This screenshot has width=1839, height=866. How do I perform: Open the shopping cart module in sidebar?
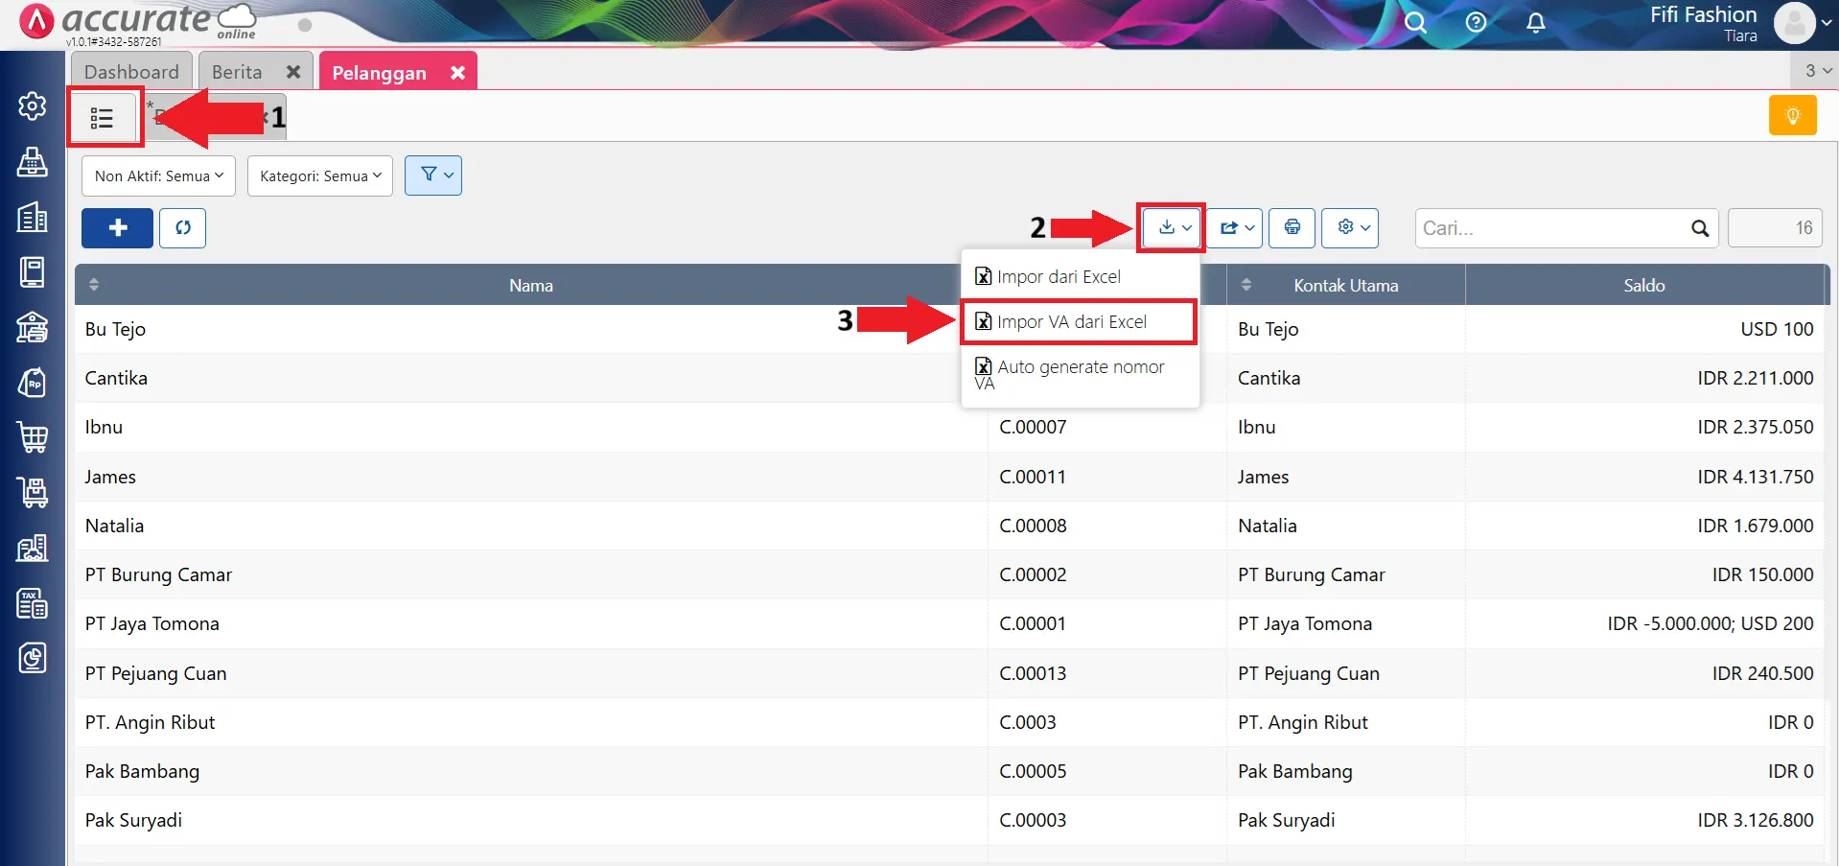coord(33,437)
